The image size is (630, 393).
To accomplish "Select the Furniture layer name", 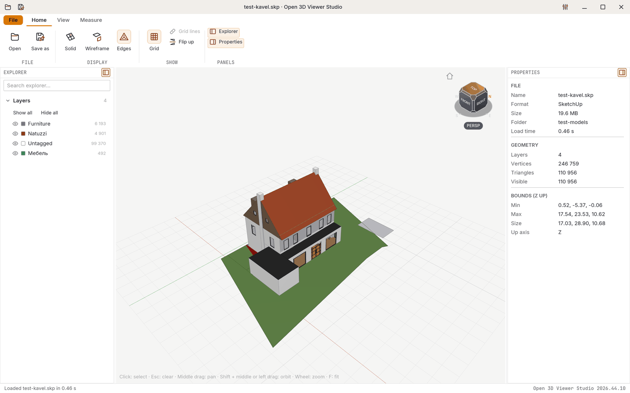I will [39, 124].
